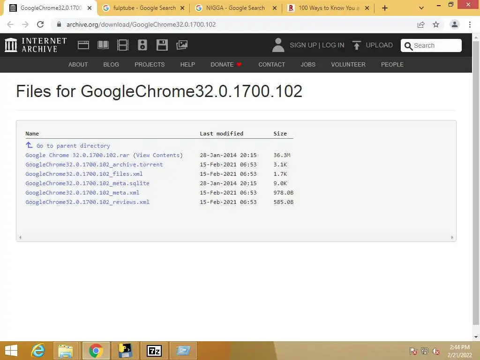The image size is (480, 360).
Task: Click the UPLOAD link text
Action: click(379, 45)
